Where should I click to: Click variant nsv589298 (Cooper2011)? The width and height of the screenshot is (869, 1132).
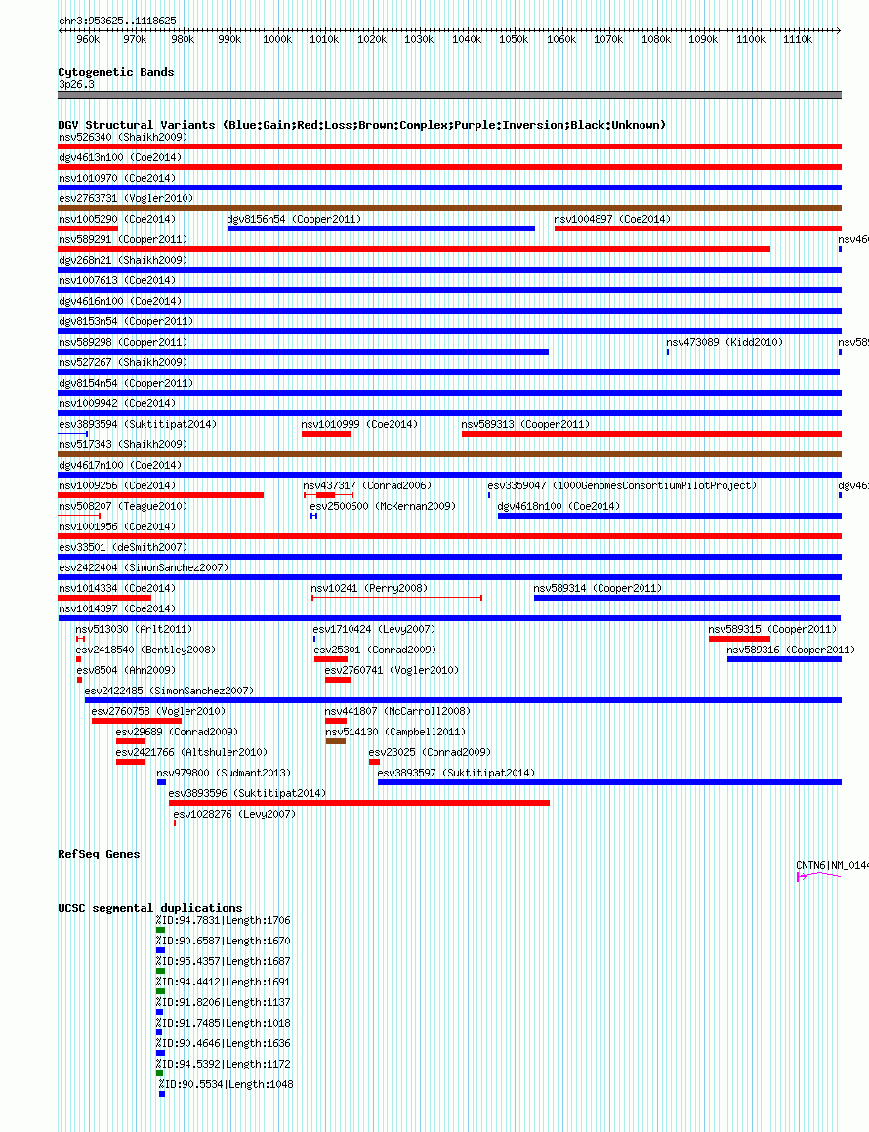point(123,342)
